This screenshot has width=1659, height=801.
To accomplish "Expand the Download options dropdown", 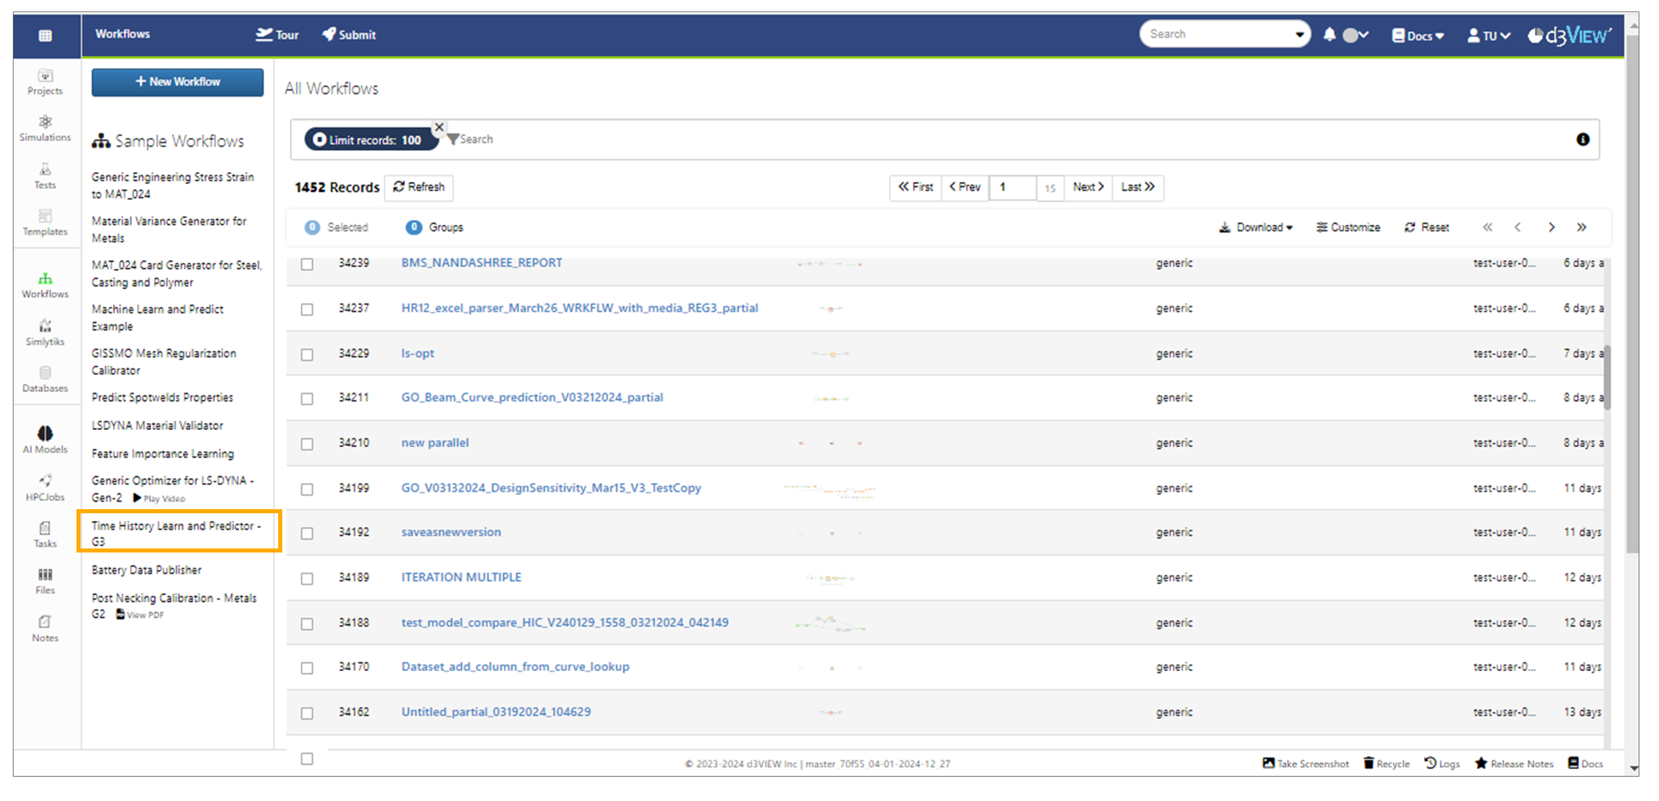I will click(x=1256, y=227).
